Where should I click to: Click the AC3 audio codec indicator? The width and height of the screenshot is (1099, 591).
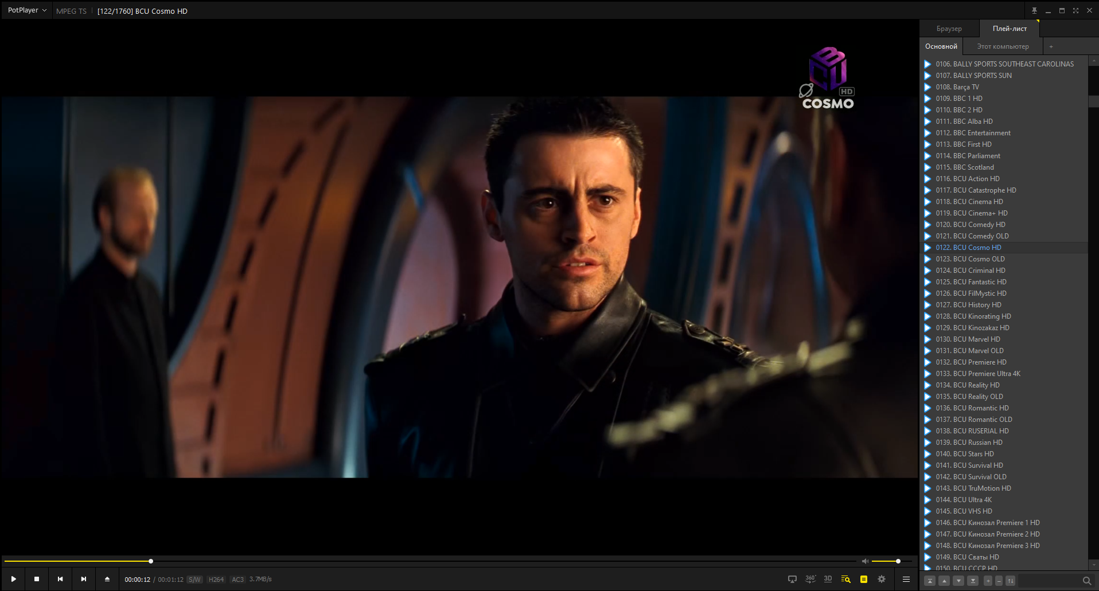pyautogui.click(x=237, y=580)
